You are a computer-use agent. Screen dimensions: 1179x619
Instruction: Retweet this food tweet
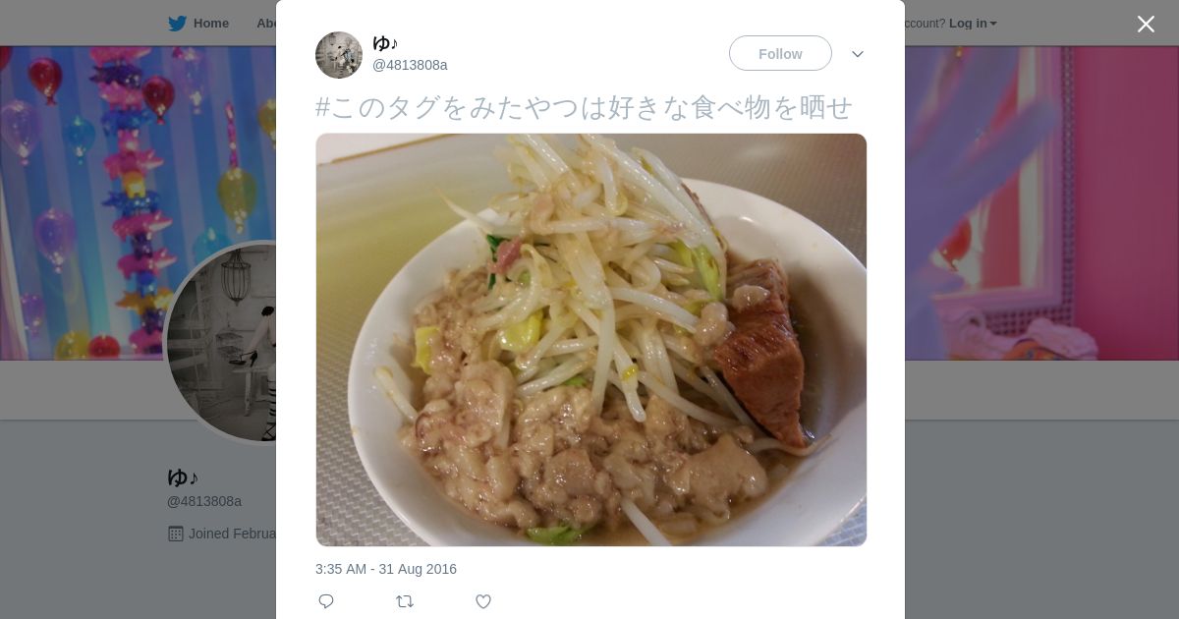405,601
